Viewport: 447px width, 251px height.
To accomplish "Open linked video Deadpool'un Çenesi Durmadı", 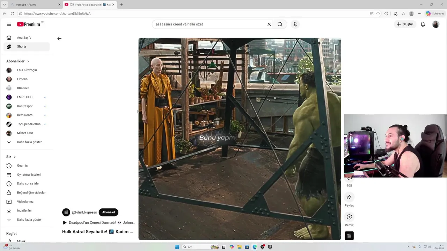I will click(x=99, y=222).
